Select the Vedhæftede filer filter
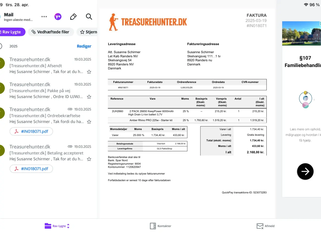The image size is (321, 241). click(51, 32)
